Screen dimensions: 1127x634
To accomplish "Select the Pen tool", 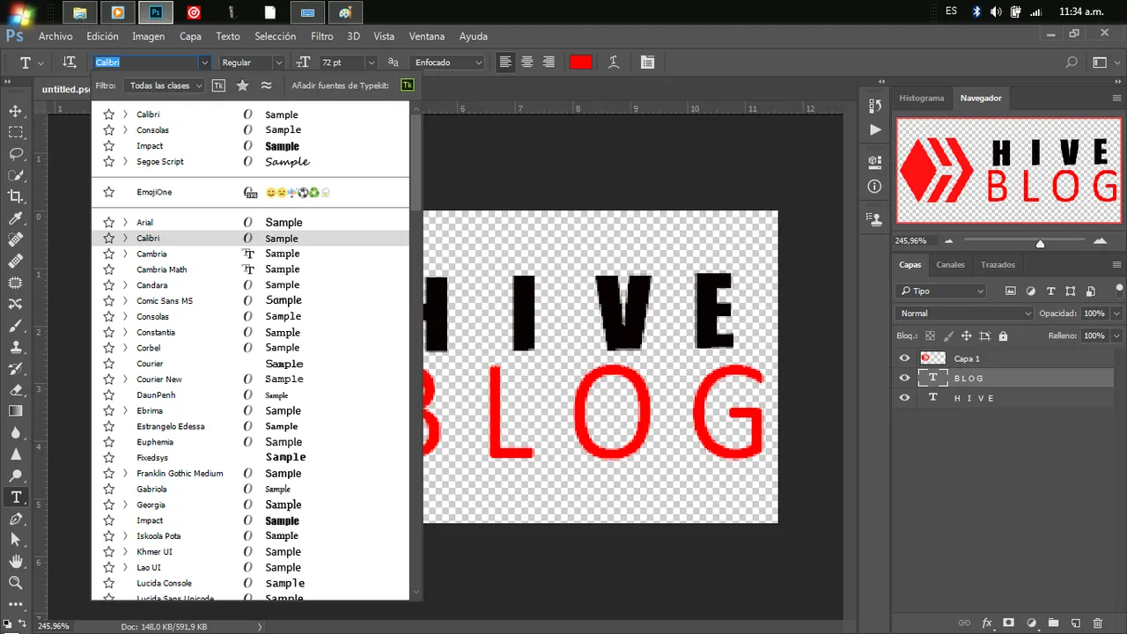I will [x=15, y=519].
